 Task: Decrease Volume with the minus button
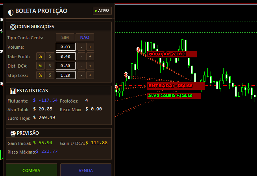coord(81,47)
